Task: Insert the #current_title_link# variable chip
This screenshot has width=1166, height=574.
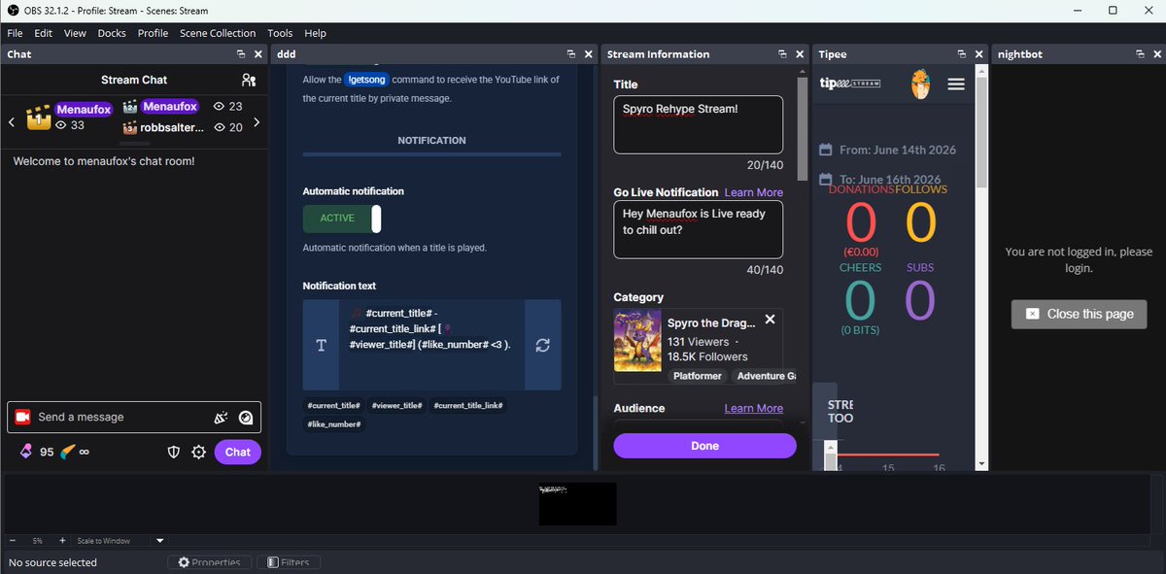Action: (467, 405)
